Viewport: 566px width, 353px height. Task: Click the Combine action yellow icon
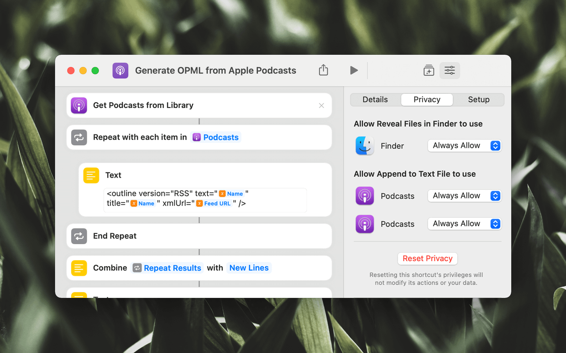tap(79, 268)
